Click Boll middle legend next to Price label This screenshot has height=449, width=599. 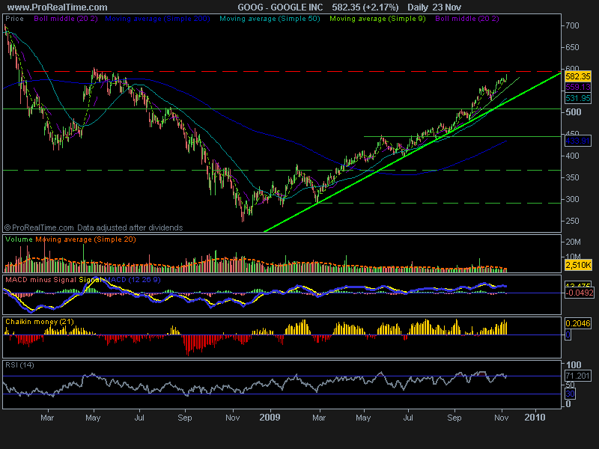point(66,18)
